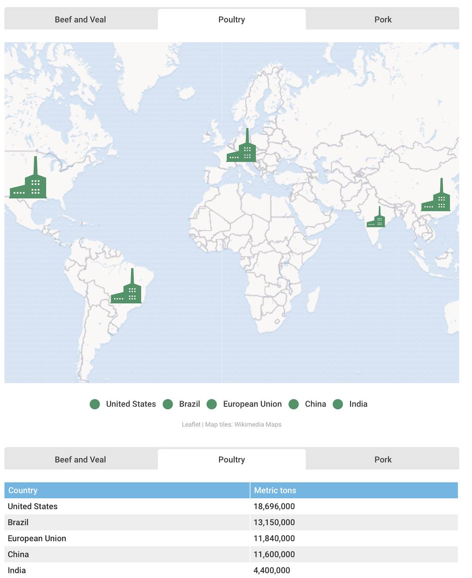Click the Country column header
This screenshot has width=472, height=578.
pyautogui.click(x=23, y=491)
